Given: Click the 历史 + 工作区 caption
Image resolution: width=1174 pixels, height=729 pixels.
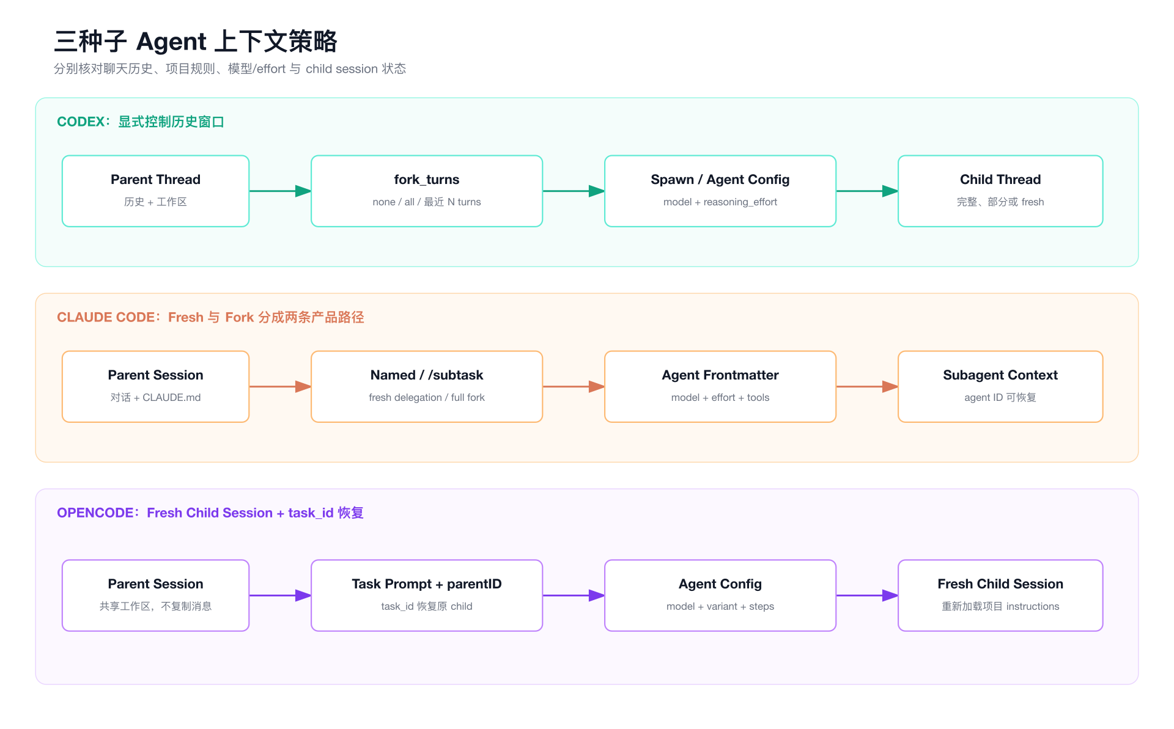Looking at the screenshot, I should [156, 202].
